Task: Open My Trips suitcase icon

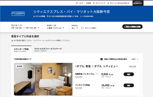Action: pyautogui.click(x=94, y=3)
